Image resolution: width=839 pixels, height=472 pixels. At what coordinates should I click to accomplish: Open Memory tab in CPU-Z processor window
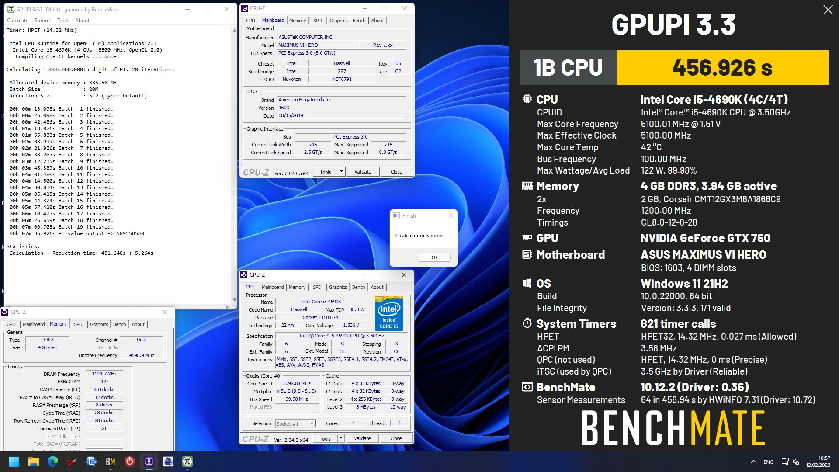(x=297, y=287)
